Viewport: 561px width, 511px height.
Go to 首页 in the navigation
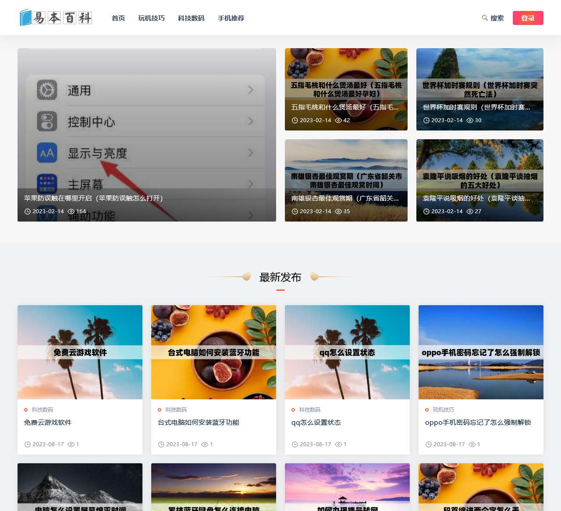118,18
